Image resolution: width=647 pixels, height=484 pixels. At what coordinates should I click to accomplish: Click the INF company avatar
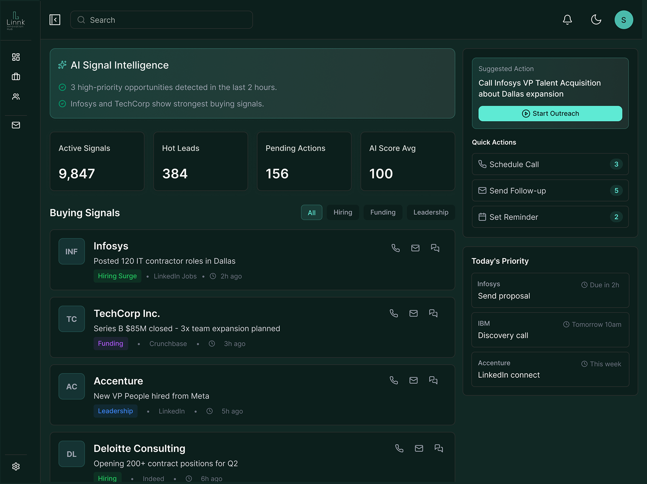pyautogui.click(x=72, y=252)
